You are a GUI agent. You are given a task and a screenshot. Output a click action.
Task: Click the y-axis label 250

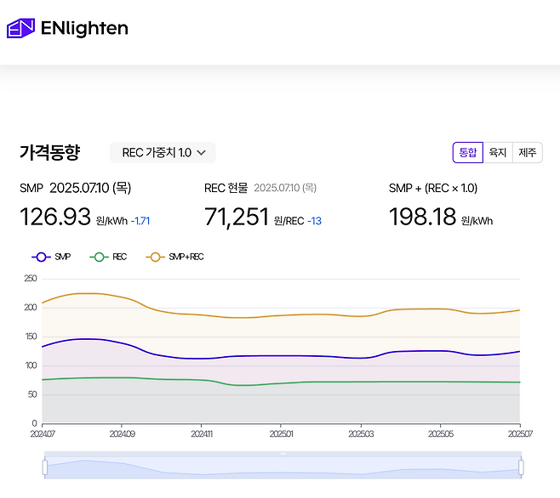[31, 279]
